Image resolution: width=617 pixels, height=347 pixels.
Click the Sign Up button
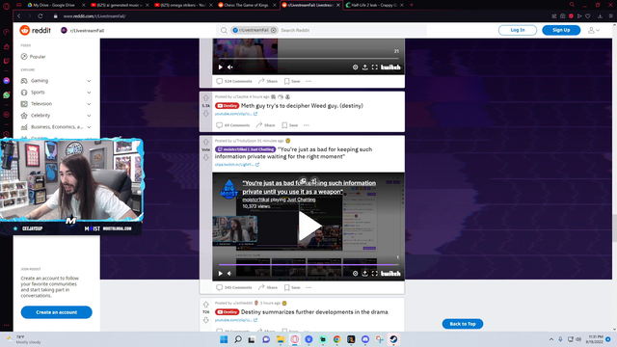[561, 30]
